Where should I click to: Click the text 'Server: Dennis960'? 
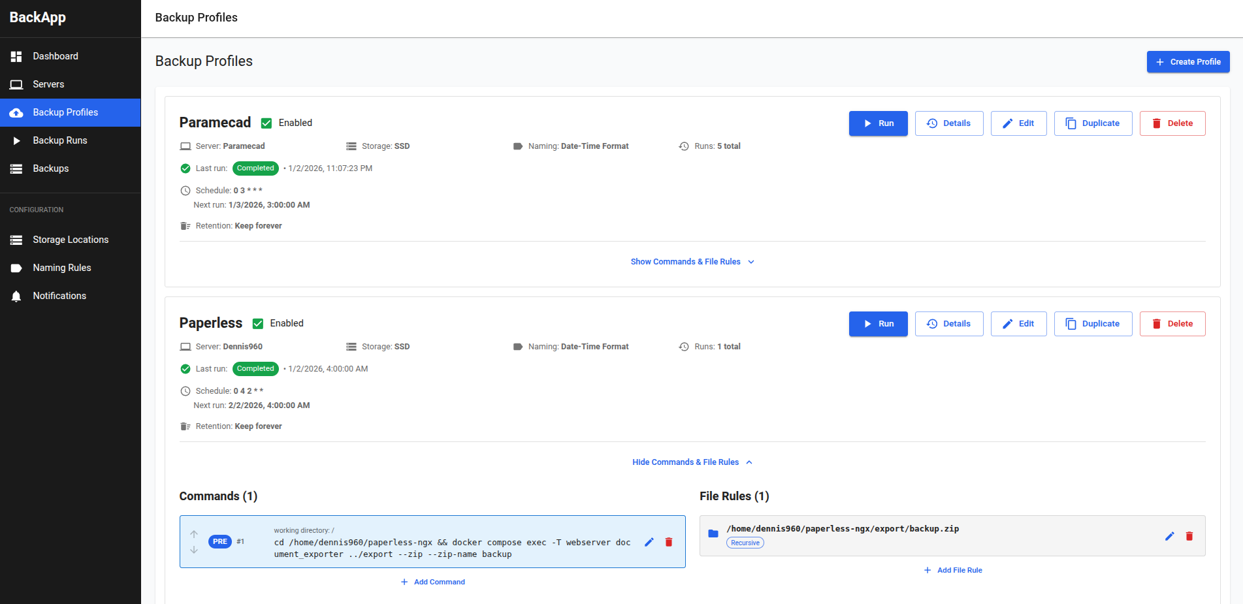(x=229, y=347)
